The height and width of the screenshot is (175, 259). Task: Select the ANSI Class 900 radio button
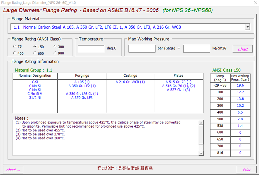pyautogui.click(x=55, y=53)
